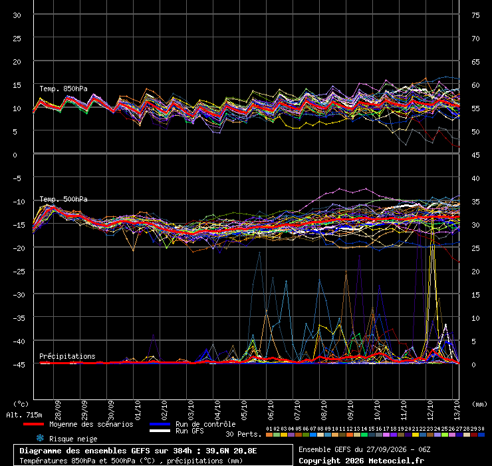Click the white Run GFS legend line

(x=160, y=431)
